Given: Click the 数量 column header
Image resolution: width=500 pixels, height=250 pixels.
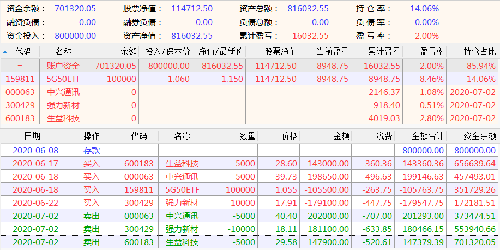Looking at the screenshot, I should tap(248, 136).
